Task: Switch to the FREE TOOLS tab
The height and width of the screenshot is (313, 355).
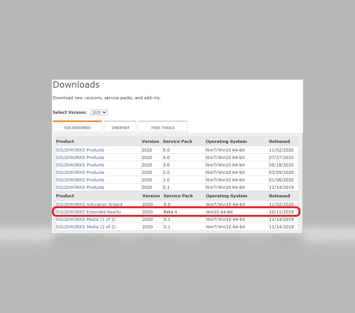Action: 163,127
